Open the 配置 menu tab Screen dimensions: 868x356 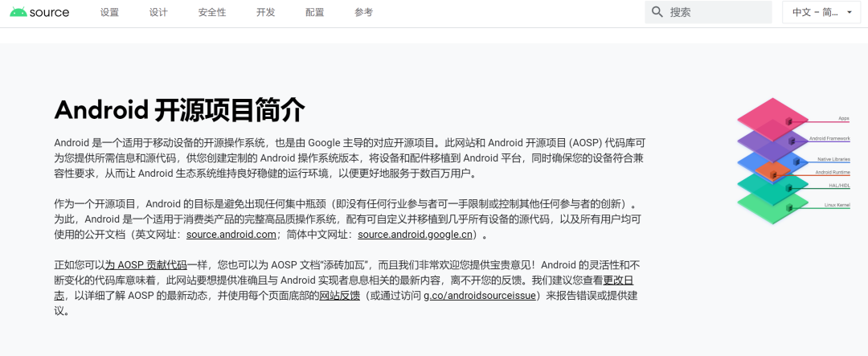315,12
